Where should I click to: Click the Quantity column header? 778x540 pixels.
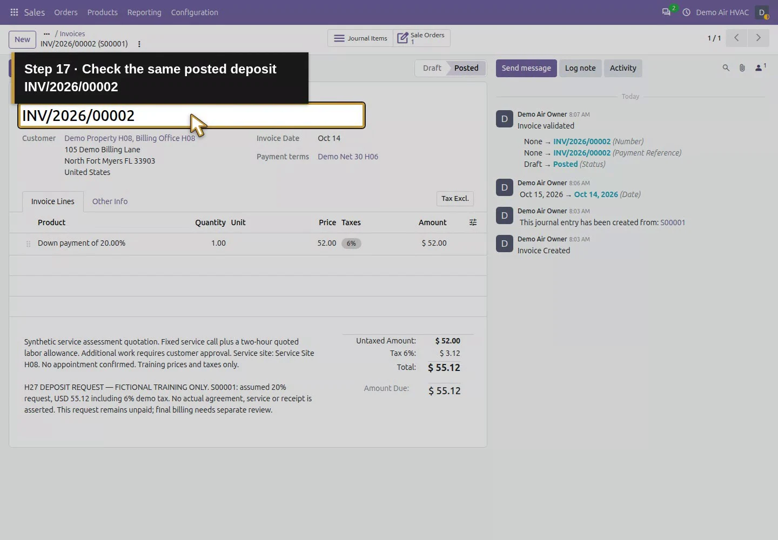[210, 222]
